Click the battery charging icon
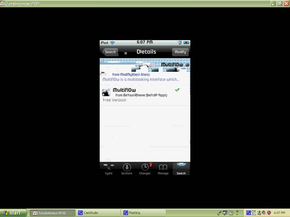 [186, 42]
